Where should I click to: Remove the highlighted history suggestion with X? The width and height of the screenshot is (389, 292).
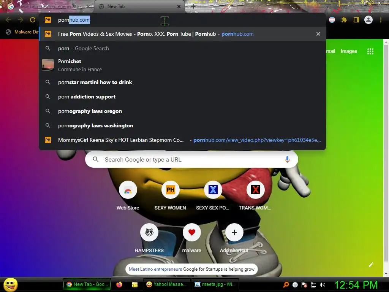click(318, 34)
